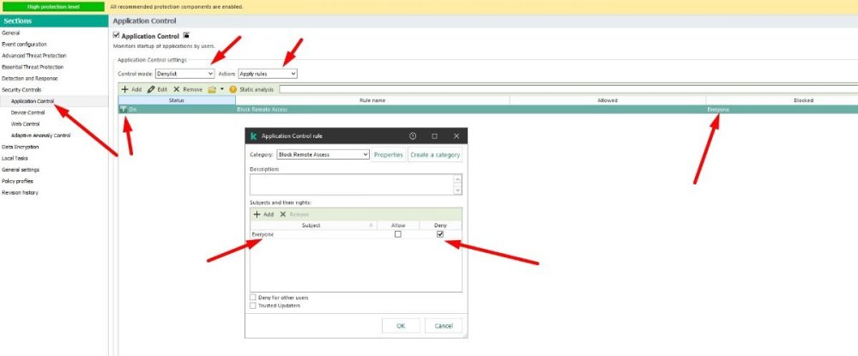
Task: Open the Action Apply rules dropdown
Action: point(268,73)
